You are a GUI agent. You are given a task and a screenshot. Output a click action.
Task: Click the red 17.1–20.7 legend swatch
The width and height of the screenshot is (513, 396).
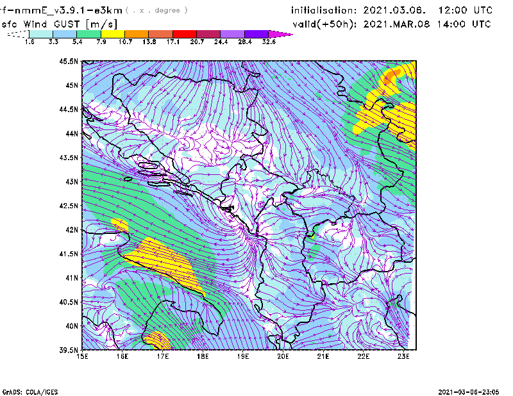pyautogui.click(x=185, y=34)
